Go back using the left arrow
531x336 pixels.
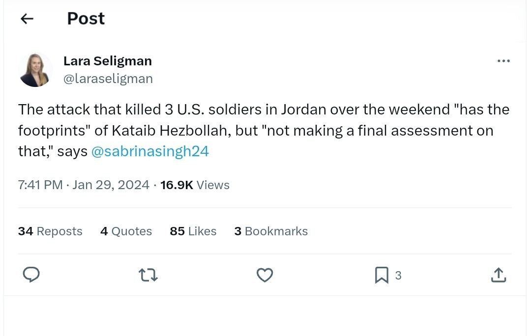tap(27, 19)
